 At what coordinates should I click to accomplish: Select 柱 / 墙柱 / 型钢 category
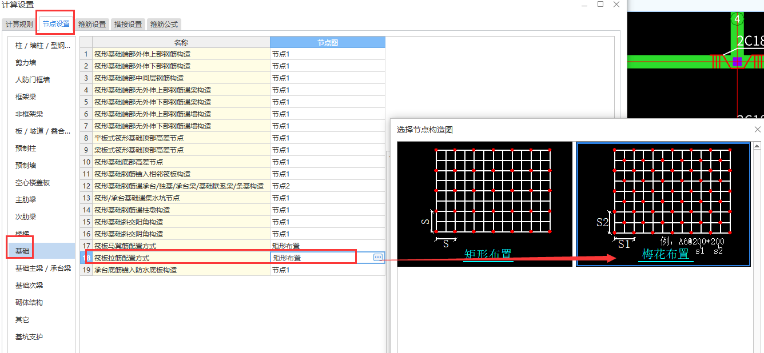tap(42, 46)
